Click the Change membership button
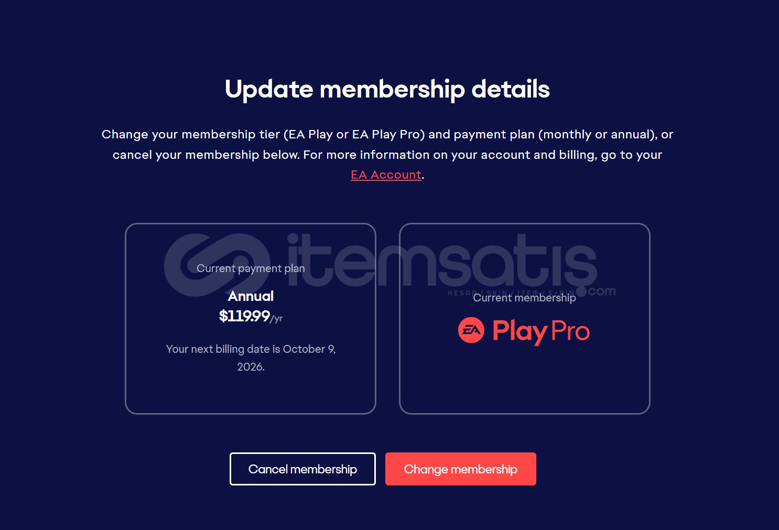 click(x=460, y=469)
